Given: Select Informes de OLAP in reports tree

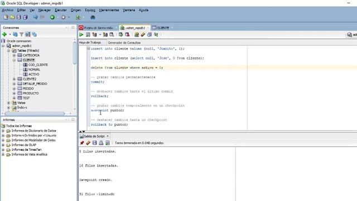Looking at the screenshot, I should (24, 145).
